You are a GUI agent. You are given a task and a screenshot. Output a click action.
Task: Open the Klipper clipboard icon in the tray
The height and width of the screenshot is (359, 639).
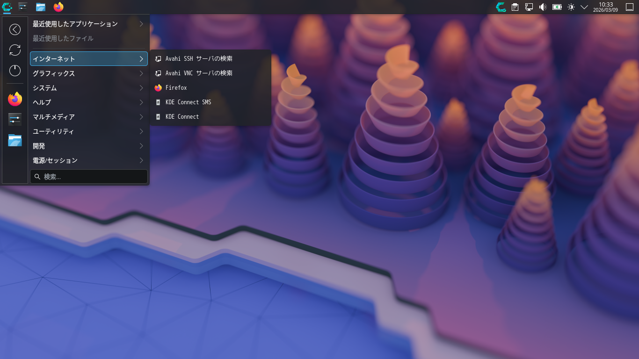point(514,7)
